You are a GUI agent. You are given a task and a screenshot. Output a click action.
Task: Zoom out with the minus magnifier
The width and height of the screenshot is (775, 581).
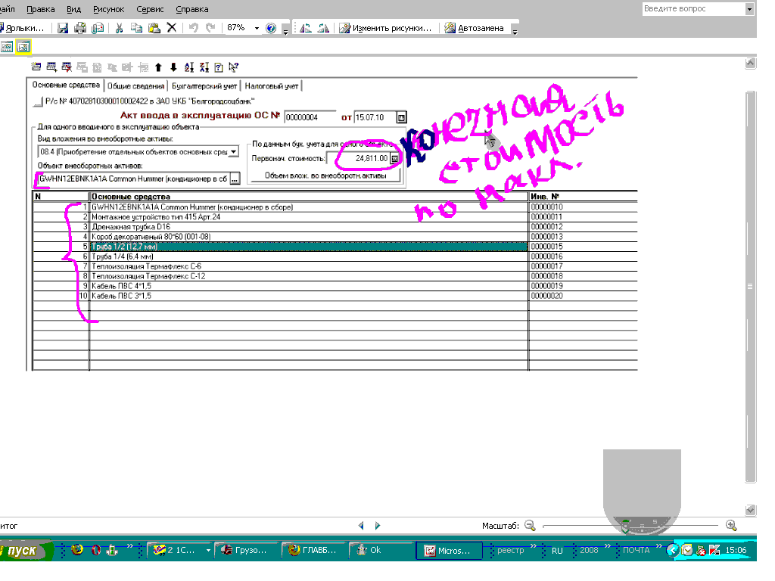(x=530, y=526)
